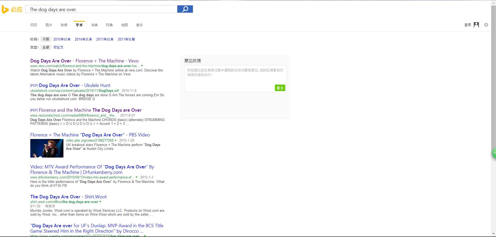Open the MTV Award Performance Drfunkenberry result
The image size is (496, 237).
(92, 169)
